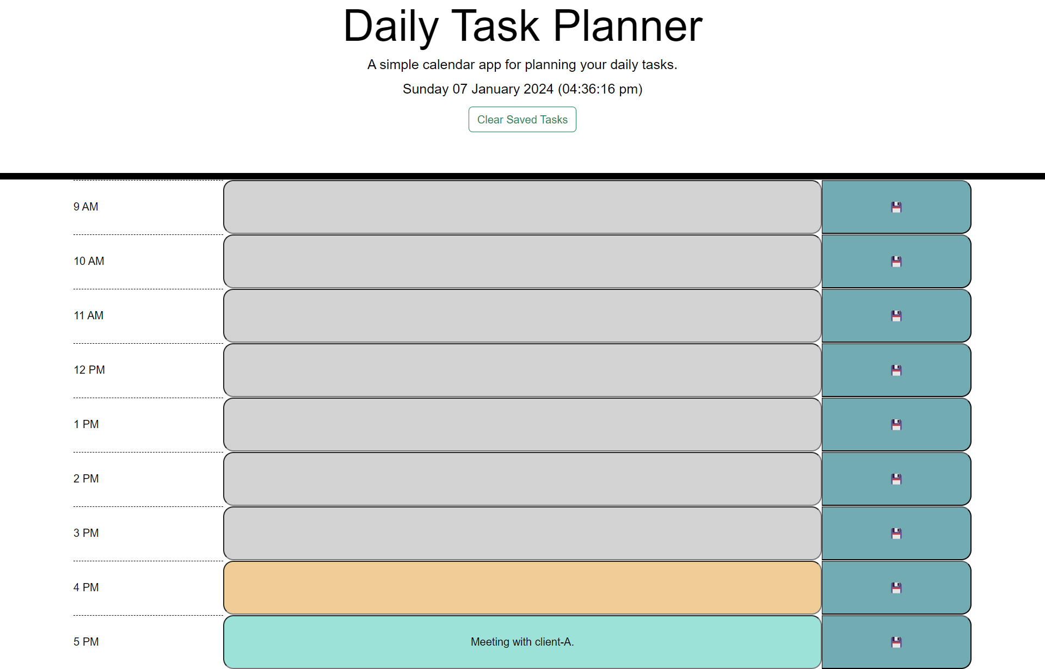Save the 2 PM task row
Viewport: 1045px width, 669px height.
(x=896, y=479)
